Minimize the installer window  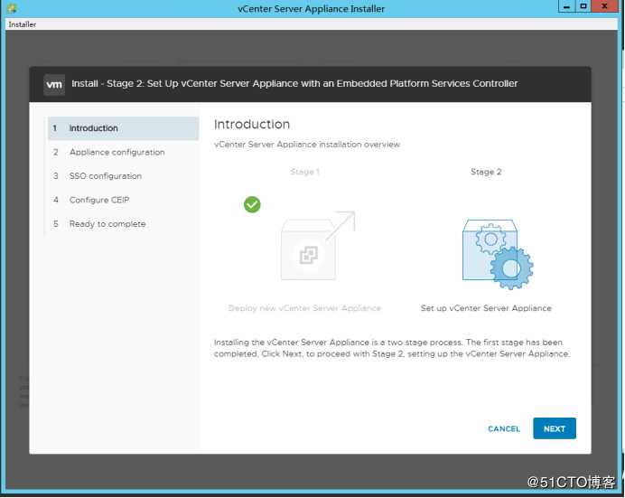(x=566, y=6)
